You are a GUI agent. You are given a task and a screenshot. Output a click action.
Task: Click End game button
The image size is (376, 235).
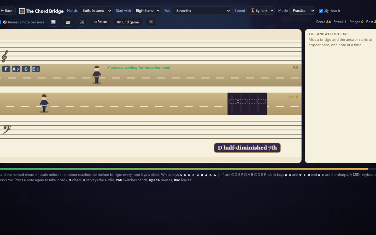pyautogui.click(x=128, y=22)
